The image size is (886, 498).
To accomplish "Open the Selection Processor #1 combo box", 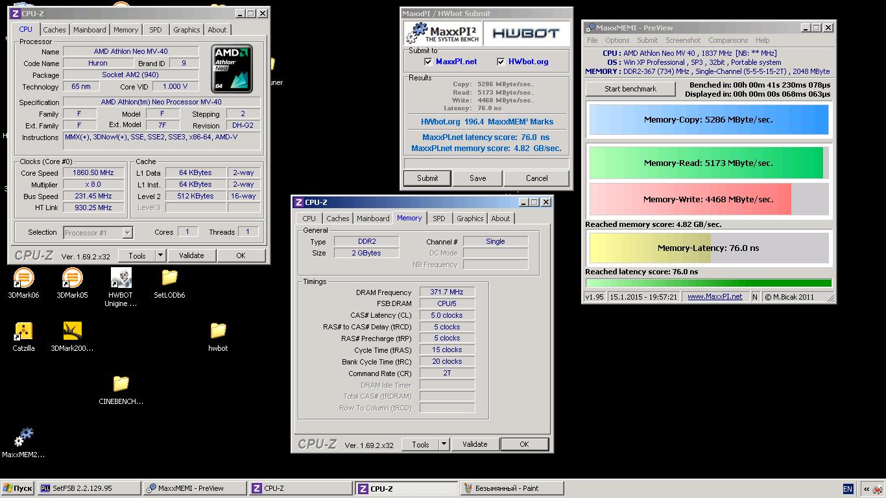I will (98, 232).
